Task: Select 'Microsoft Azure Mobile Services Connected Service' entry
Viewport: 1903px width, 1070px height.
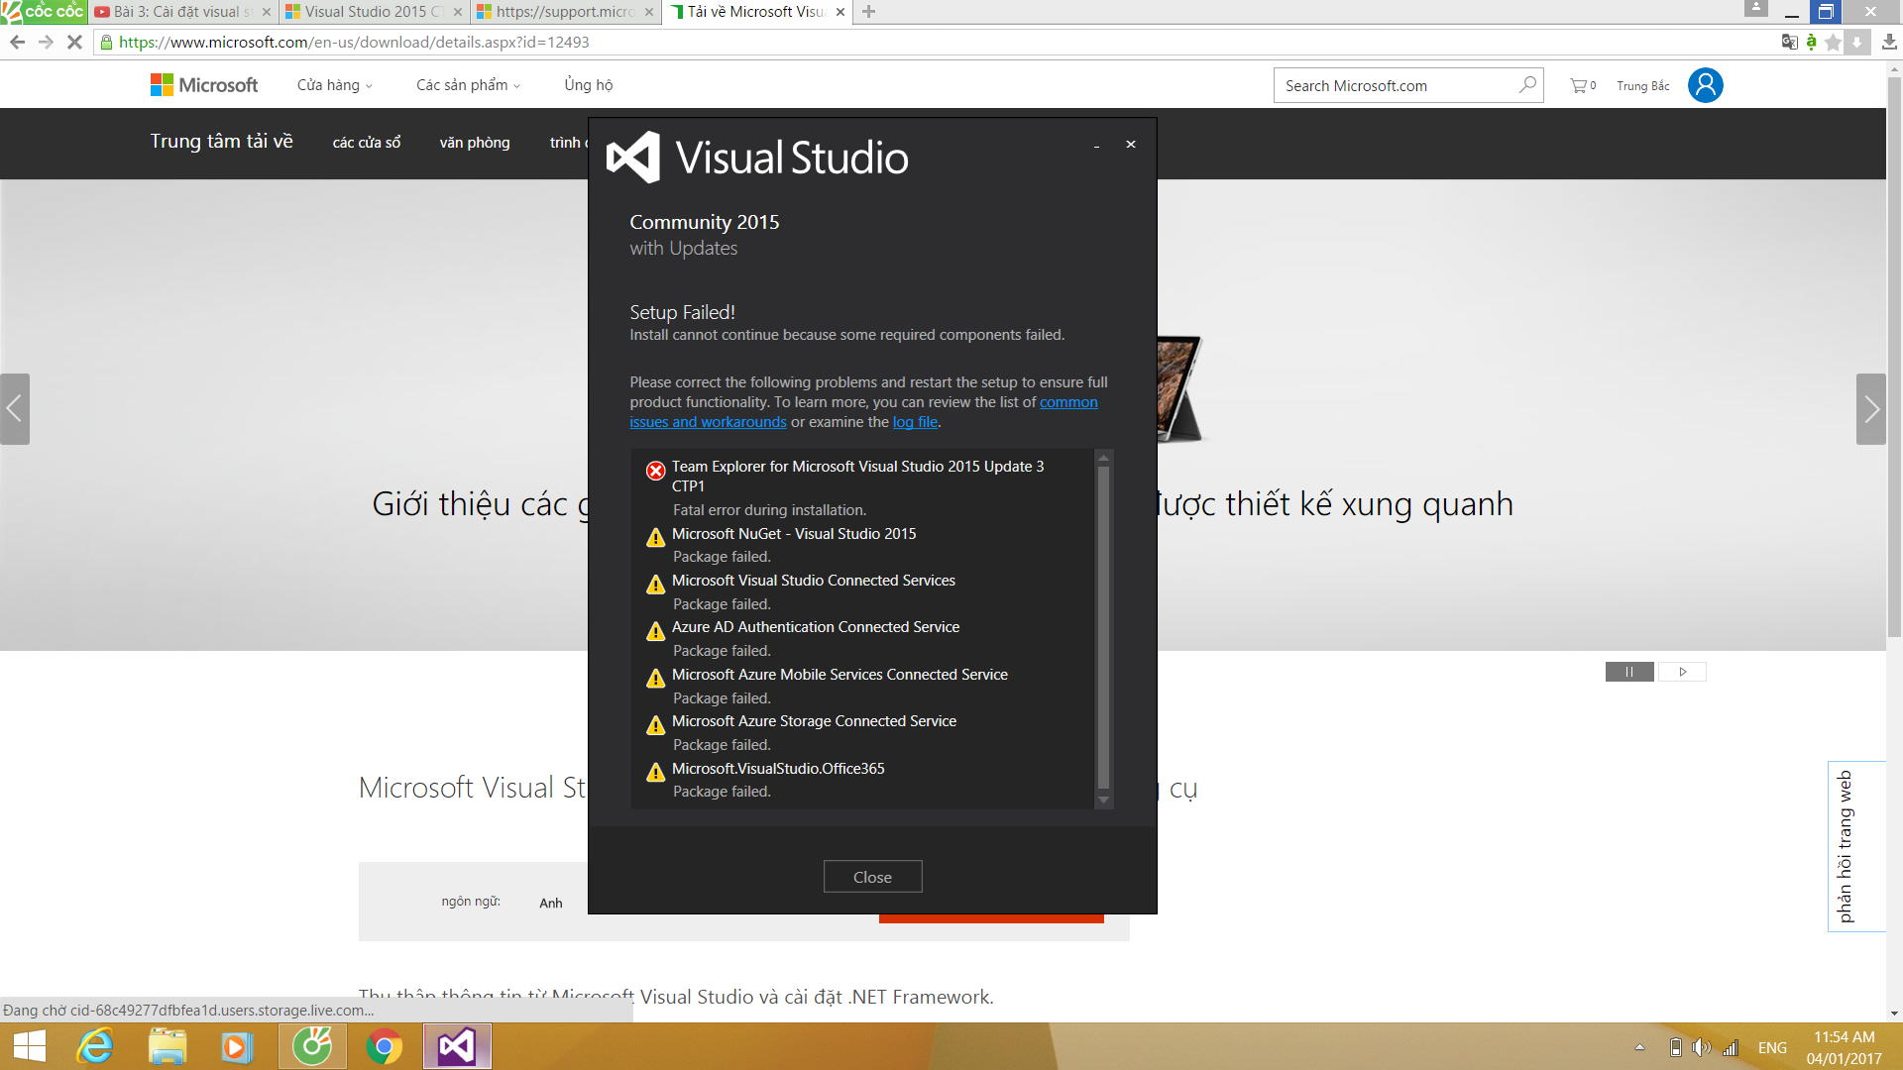Action: (840, 675)
